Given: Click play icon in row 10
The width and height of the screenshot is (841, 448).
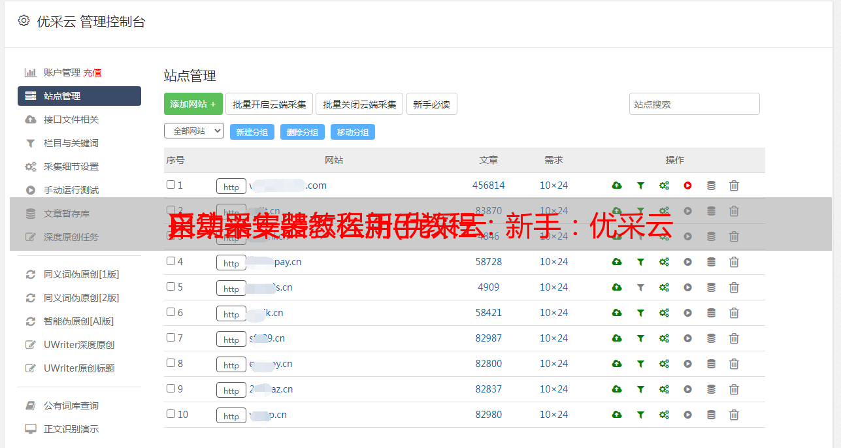Looking at the screenshot, I should (x=687, y=415).
